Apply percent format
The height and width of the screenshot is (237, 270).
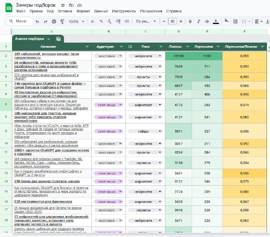(x=101, y=21)
